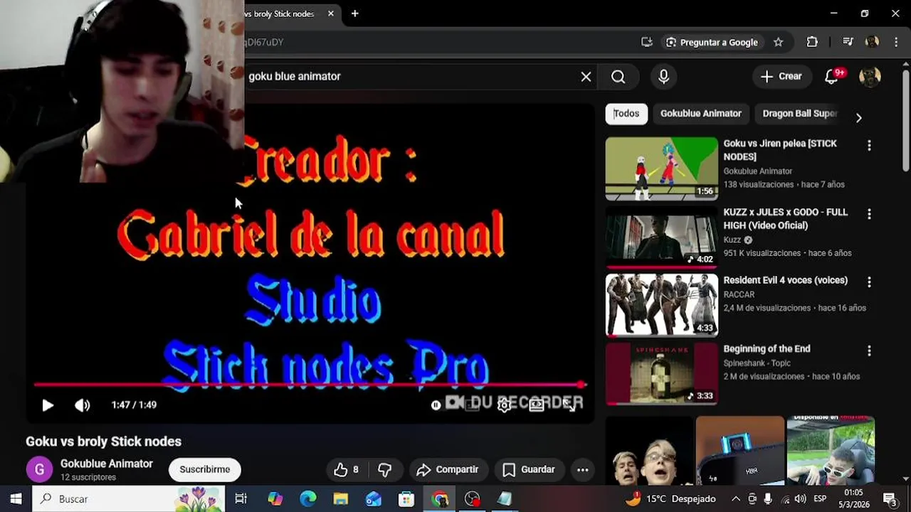Open the Spineshank - Topic channel

[757, 363]
